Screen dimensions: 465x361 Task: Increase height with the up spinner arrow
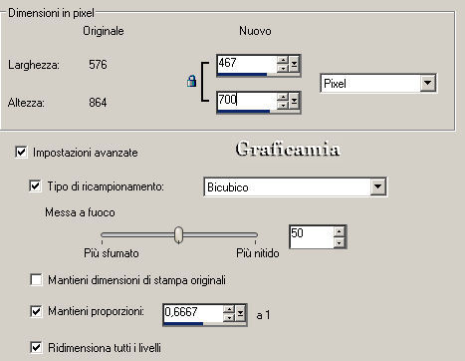tap(283, 97)
